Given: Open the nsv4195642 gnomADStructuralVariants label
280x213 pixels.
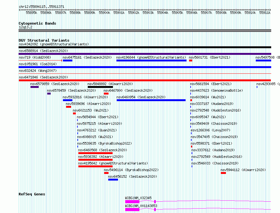Looking at the screenshot, I should pyautogui.click(x=113, y=163).
